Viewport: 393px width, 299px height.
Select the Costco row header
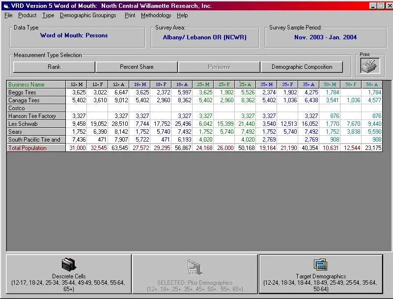coord(36,108)
